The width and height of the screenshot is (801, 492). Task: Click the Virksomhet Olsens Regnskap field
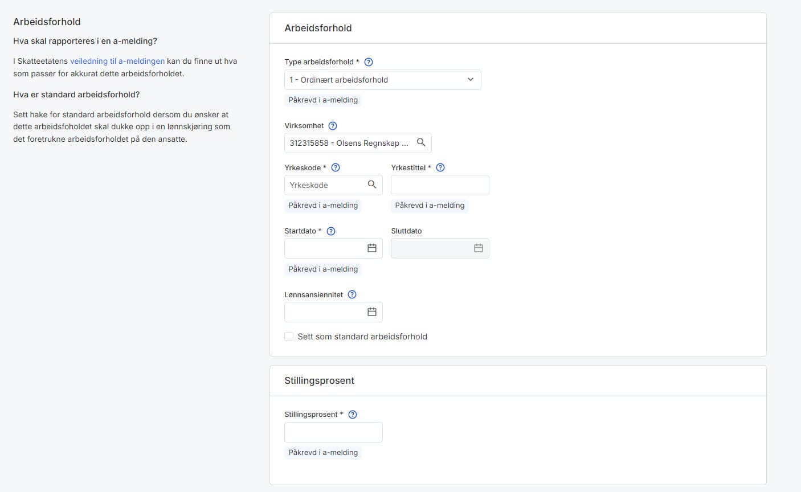(x=358, y=143)
